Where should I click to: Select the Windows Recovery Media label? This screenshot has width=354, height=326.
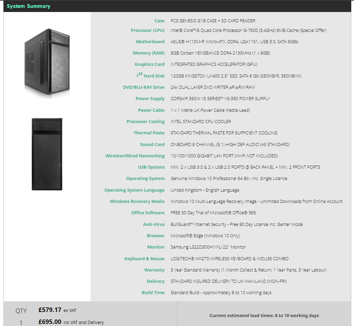(x=137, y=201)
